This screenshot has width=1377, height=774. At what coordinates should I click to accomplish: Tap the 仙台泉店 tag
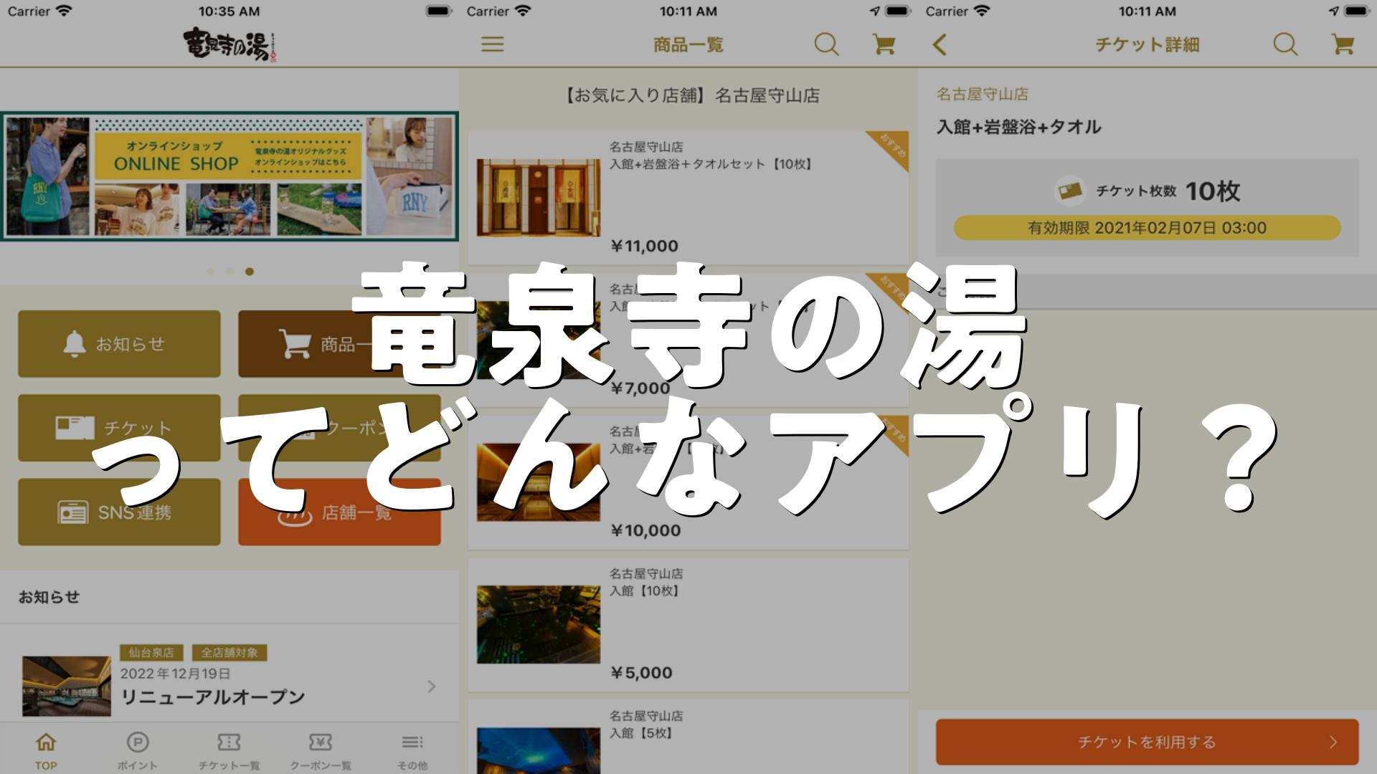(x=151, y=653)
